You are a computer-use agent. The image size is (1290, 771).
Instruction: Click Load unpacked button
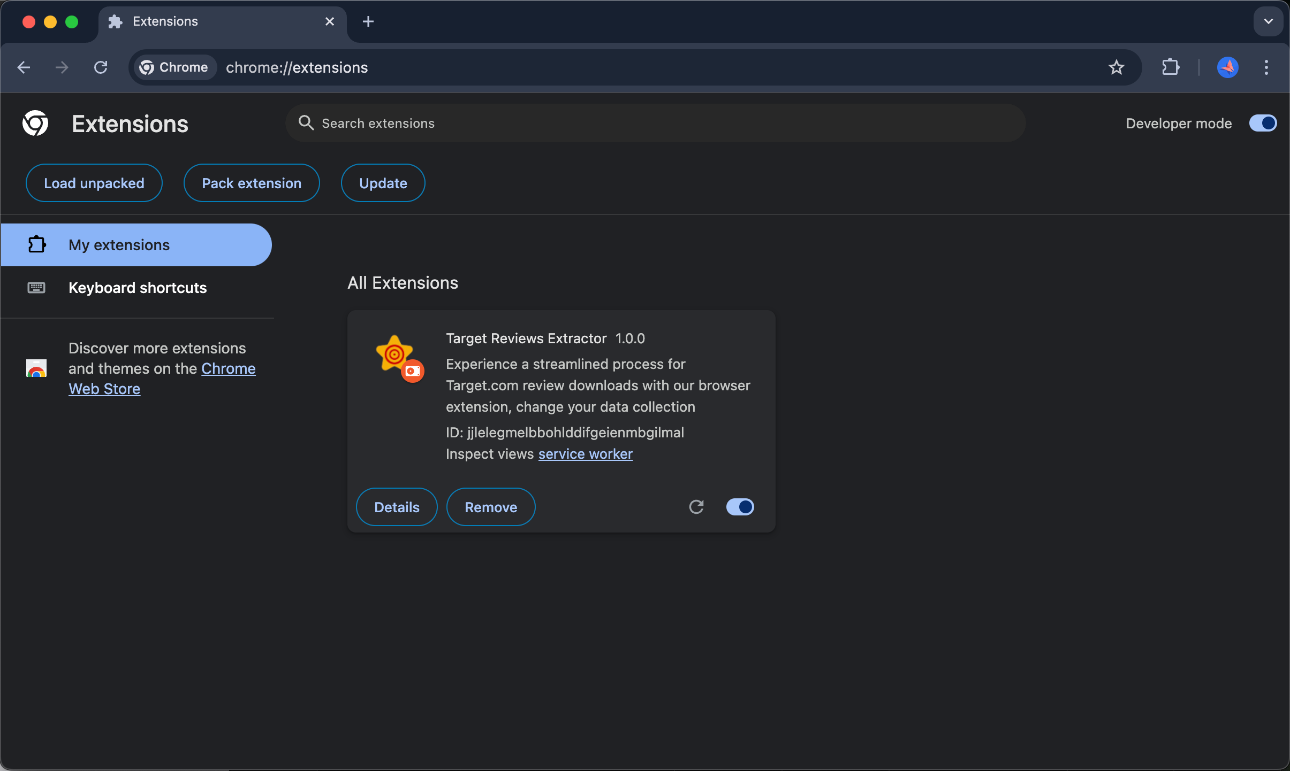94,183
